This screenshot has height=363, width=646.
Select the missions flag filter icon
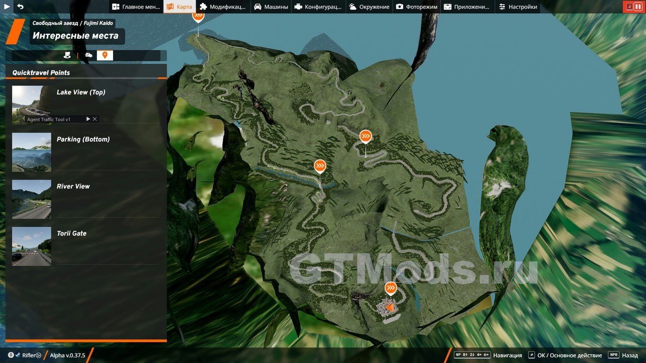pyautogui.click(x=67, y=55)
